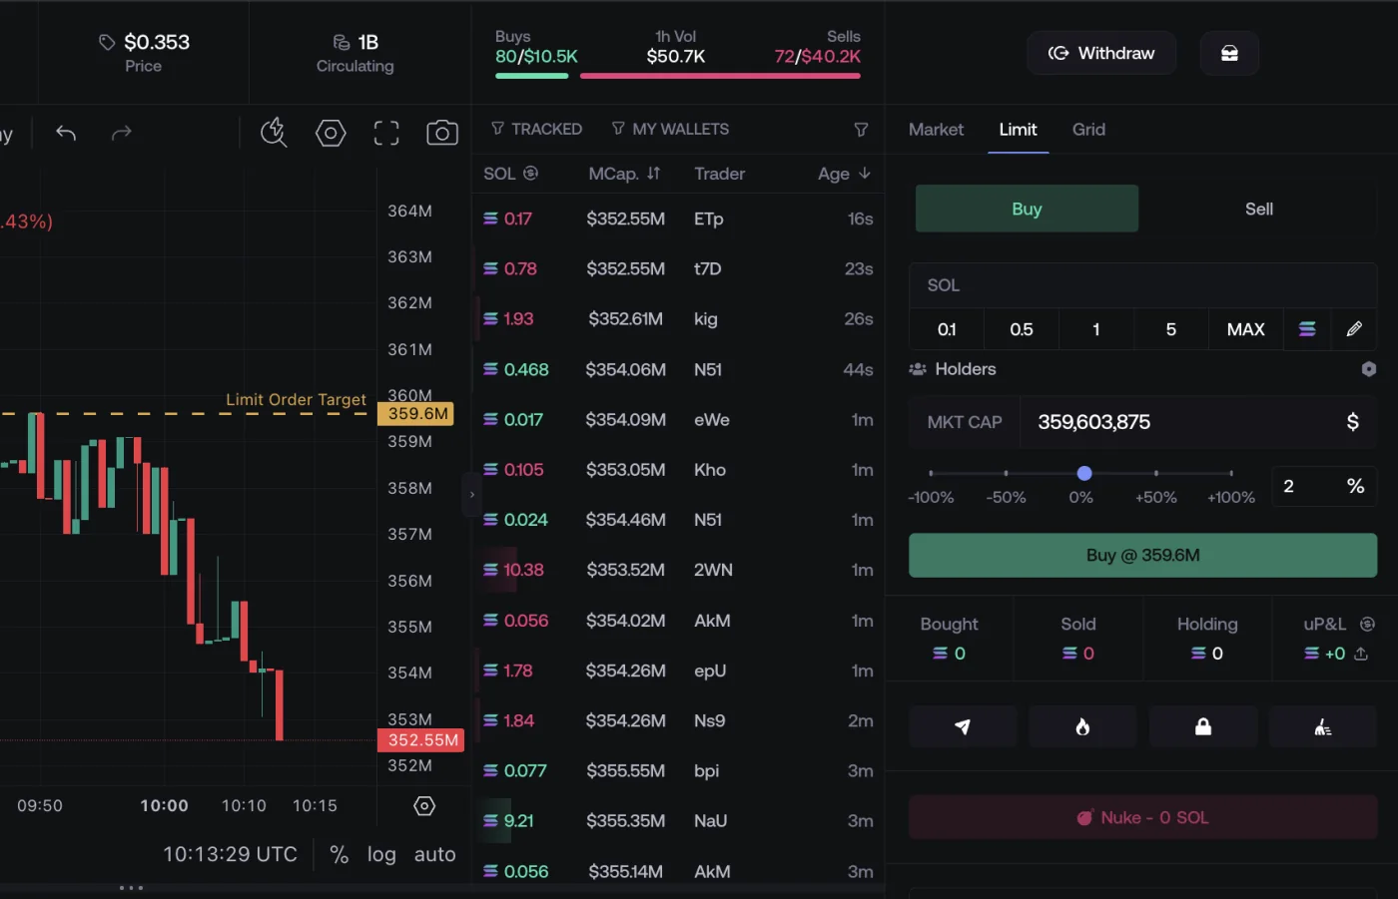Set the percentage slider to +50%
Image resolution: width=1398 pixels, height=899 pixels.
[x=1156, y=473]
